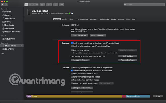Image resolution: width=166 pixels, height=103 pixels.
Task: Click in the Search field
Action: point(144,5)
